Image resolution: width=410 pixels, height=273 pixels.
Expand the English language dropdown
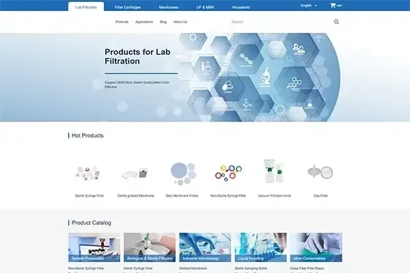tap(309, 5)
